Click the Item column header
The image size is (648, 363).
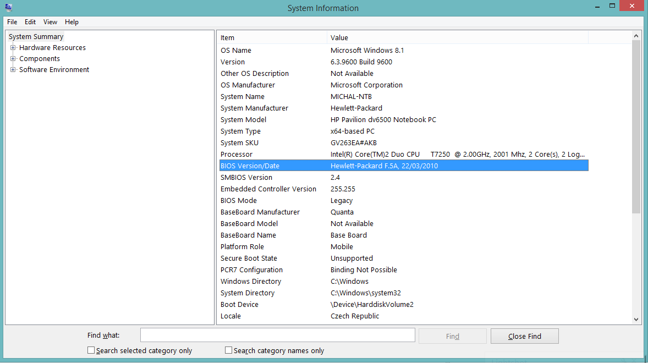pyautogui.click(x=272, y=37)
